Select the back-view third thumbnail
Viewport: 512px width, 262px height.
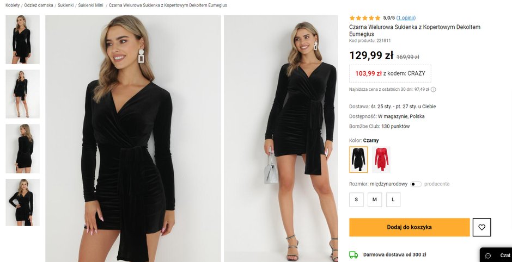(x=22, y=148)
